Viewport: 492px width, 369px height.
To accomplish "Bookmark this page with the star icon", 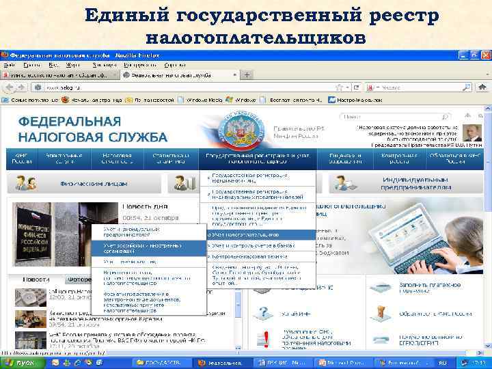I will (339, 87).
